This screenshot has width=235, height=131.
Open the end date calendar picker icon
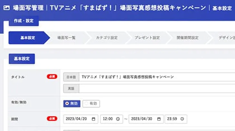[159, 119]
